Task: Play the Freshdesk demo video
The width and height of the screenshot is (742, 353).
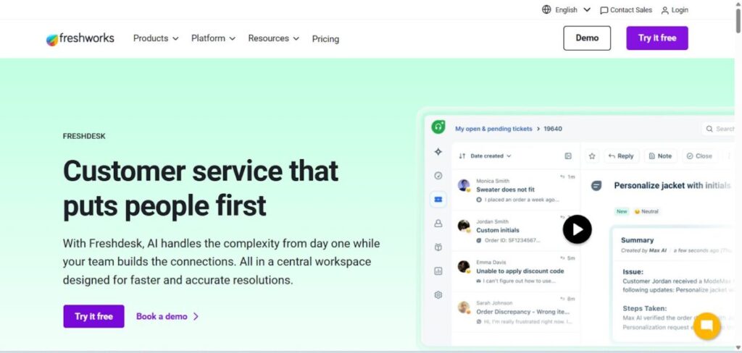Action: 577,230
